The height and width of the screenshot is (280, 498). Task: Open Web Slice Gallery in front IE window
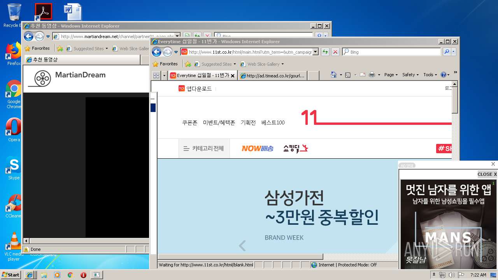(x=262, y=64)
